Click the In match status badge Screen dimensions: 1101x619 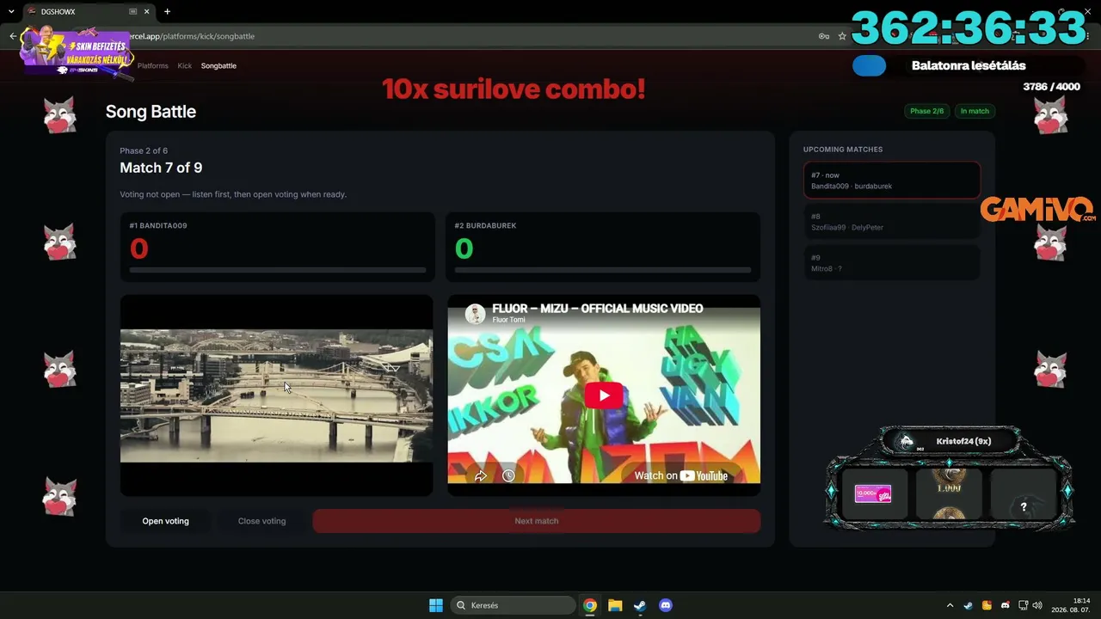pos(975,111)
